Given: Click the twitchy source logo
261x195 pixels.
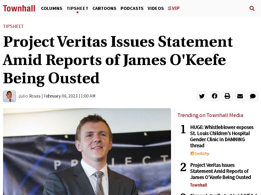Looking at the screenshot, I should tap(200, 154).
